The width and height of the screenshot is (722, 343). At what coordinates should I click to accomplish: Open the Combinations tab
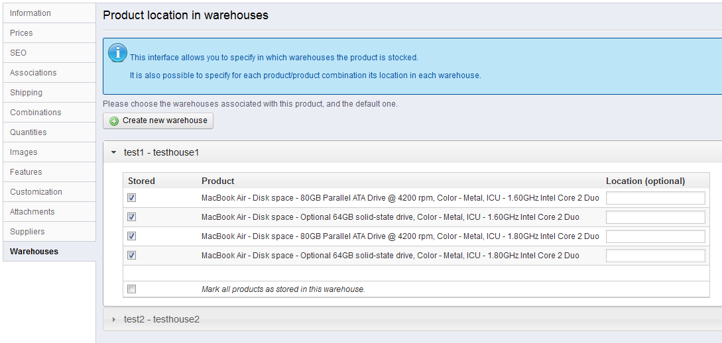click(36, 113)
